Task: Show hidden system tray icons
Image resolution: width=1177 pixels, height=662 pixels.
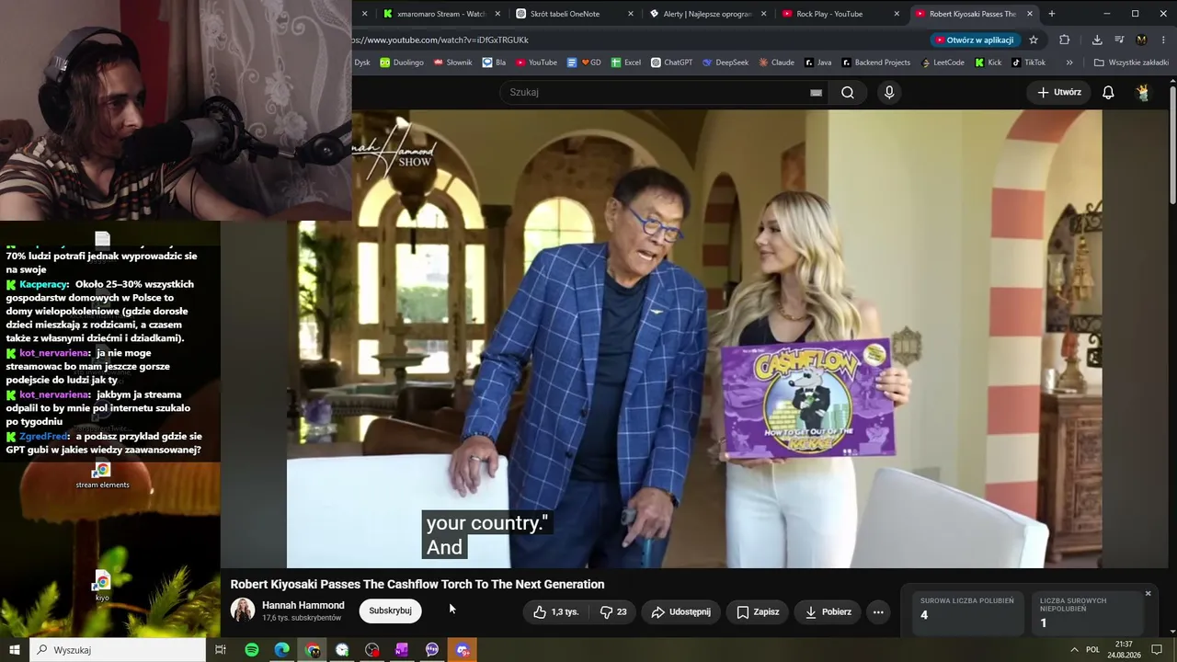Action: coord(1074,650)
